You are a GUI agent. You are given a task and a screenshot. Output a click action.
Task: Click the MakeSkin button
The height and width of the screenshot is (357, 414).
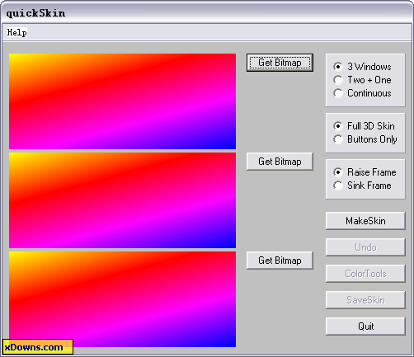pos(365,221)
